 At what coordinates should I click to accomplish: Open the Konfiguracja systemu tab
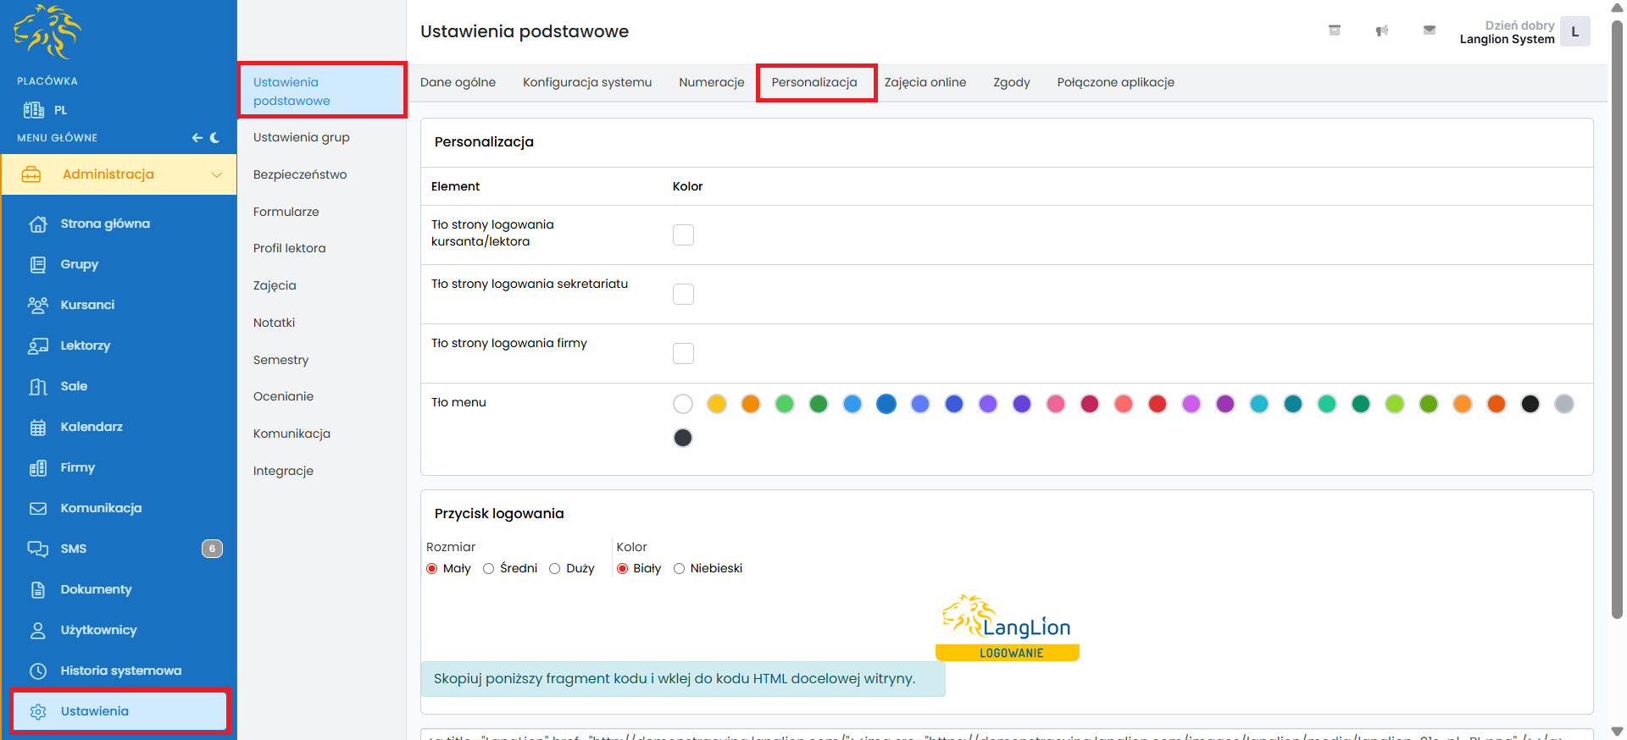coord(586,82)
